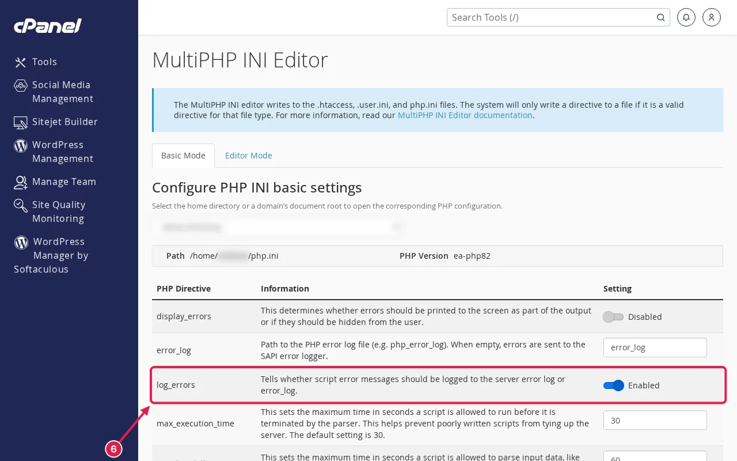Switch to Editor Mode tab
The width and height of the screenshot is (737, 461).
pos(249,156)
